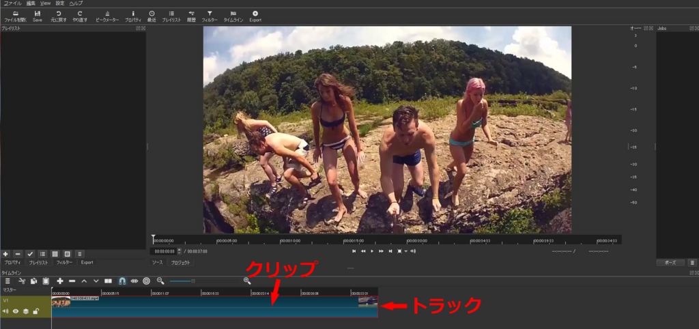
Task: Open the ファイル menu
Action: coord(12,3)
